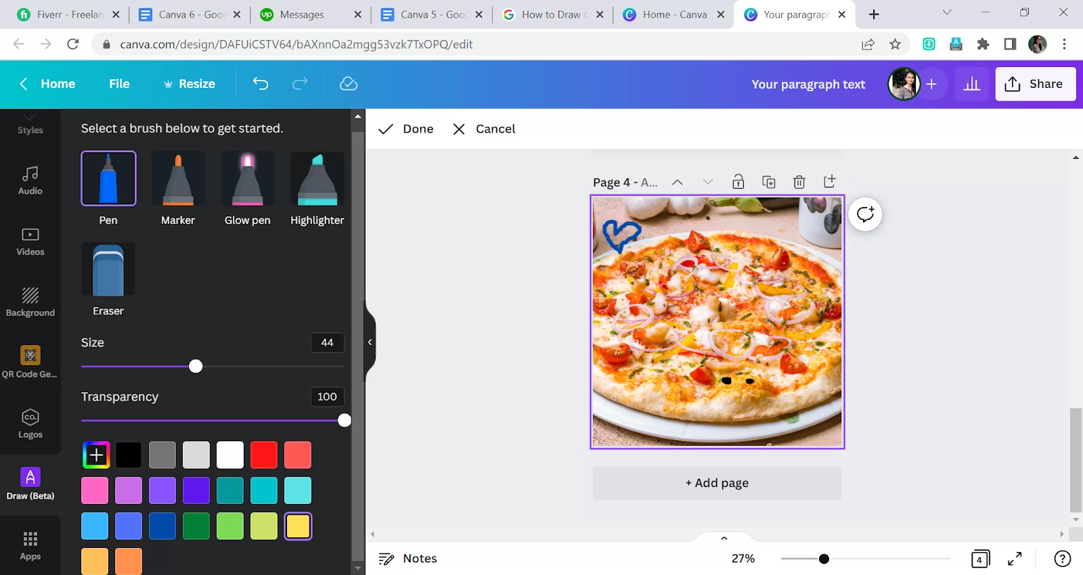
Task: Select the Pen brush
Action: [x=108, y=178]
